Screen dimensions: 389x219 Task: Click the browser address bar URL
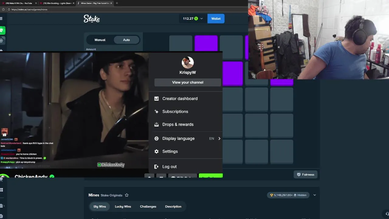tap(29, 9)
